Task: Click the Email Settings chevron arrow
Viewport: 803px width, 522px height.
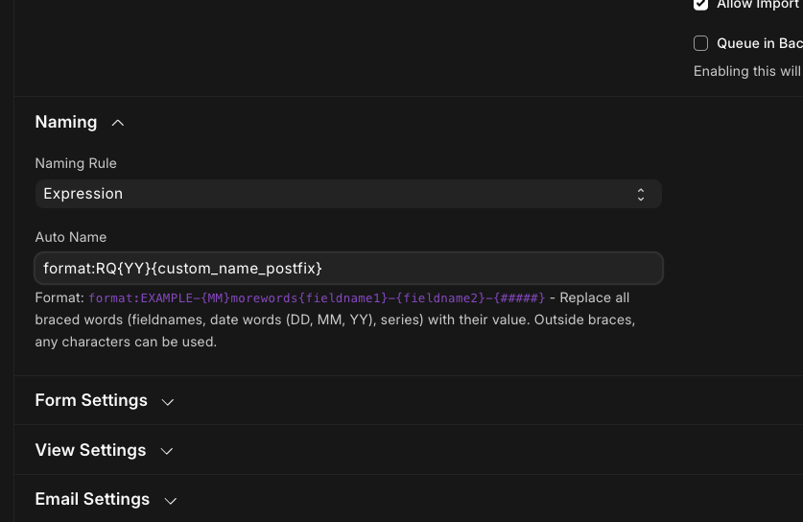Action: (x=171, y=501)
